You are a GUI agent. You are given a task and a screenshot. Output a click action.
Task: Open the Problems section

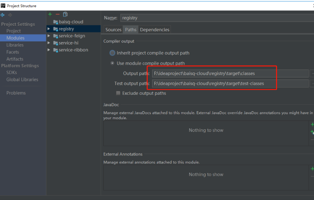tap(16, 93)
